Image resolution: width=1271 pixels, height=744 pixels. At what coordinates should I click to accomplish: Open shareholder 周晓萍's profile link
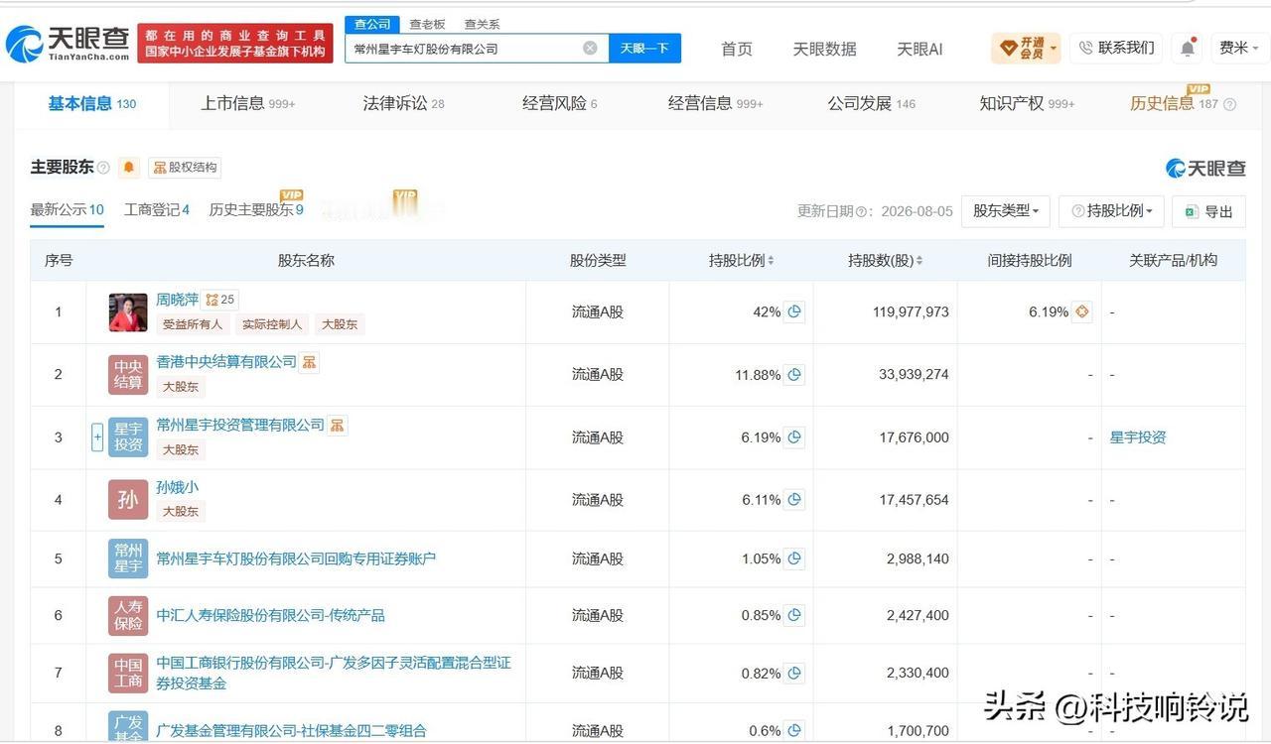(177, 300)
